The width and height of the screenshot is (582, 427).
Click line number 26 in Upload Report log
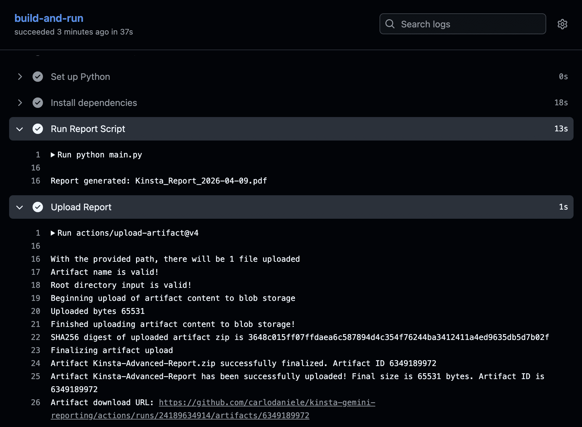coord(35,403)
